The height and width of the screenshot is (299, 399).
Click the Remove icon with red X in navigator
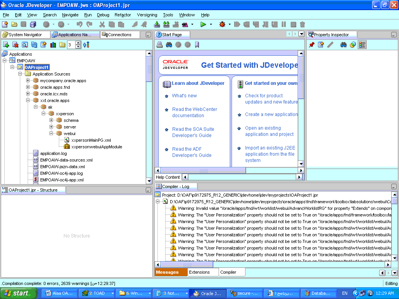pos(16,45)
